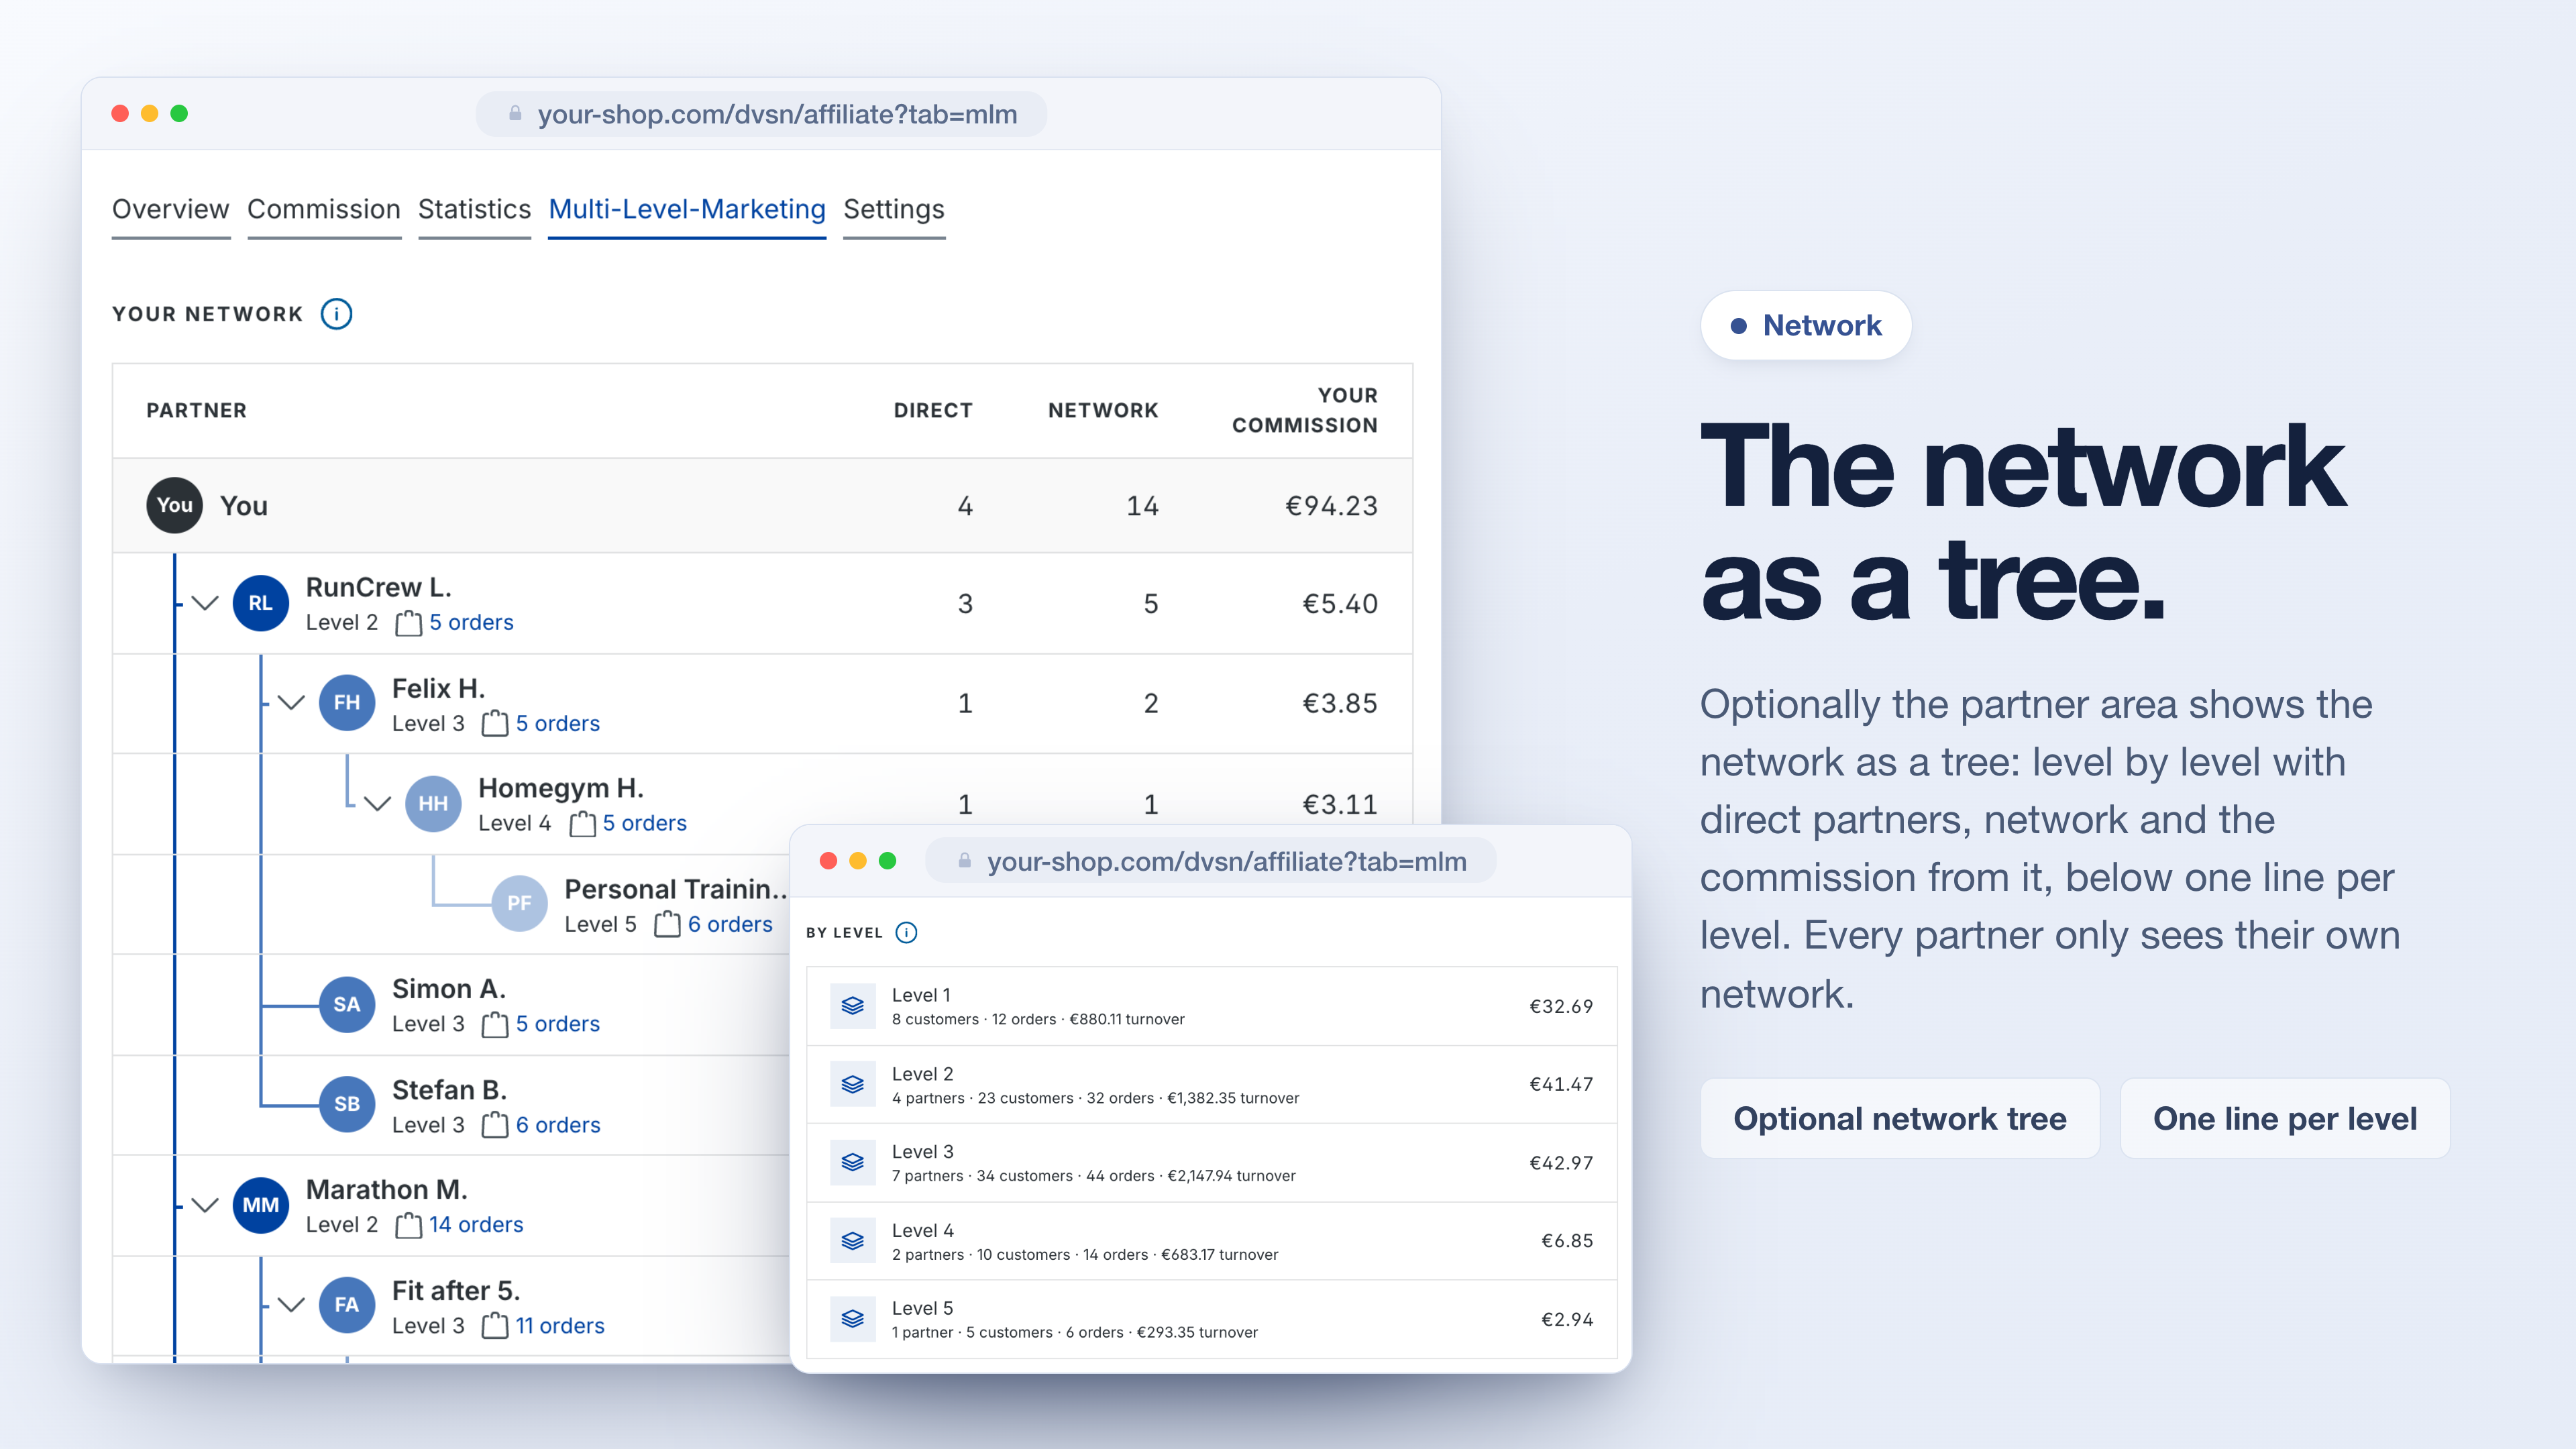Click info icon next to YOUR NETWORK
The image size is (2576, 1449).
click(336, 314)
